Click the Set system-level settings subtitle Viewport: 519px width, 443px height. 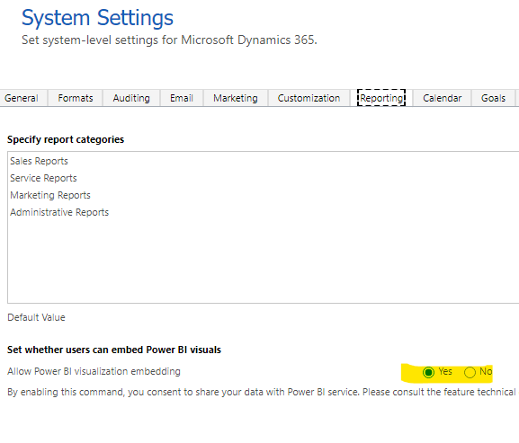(x=169, y=40)
